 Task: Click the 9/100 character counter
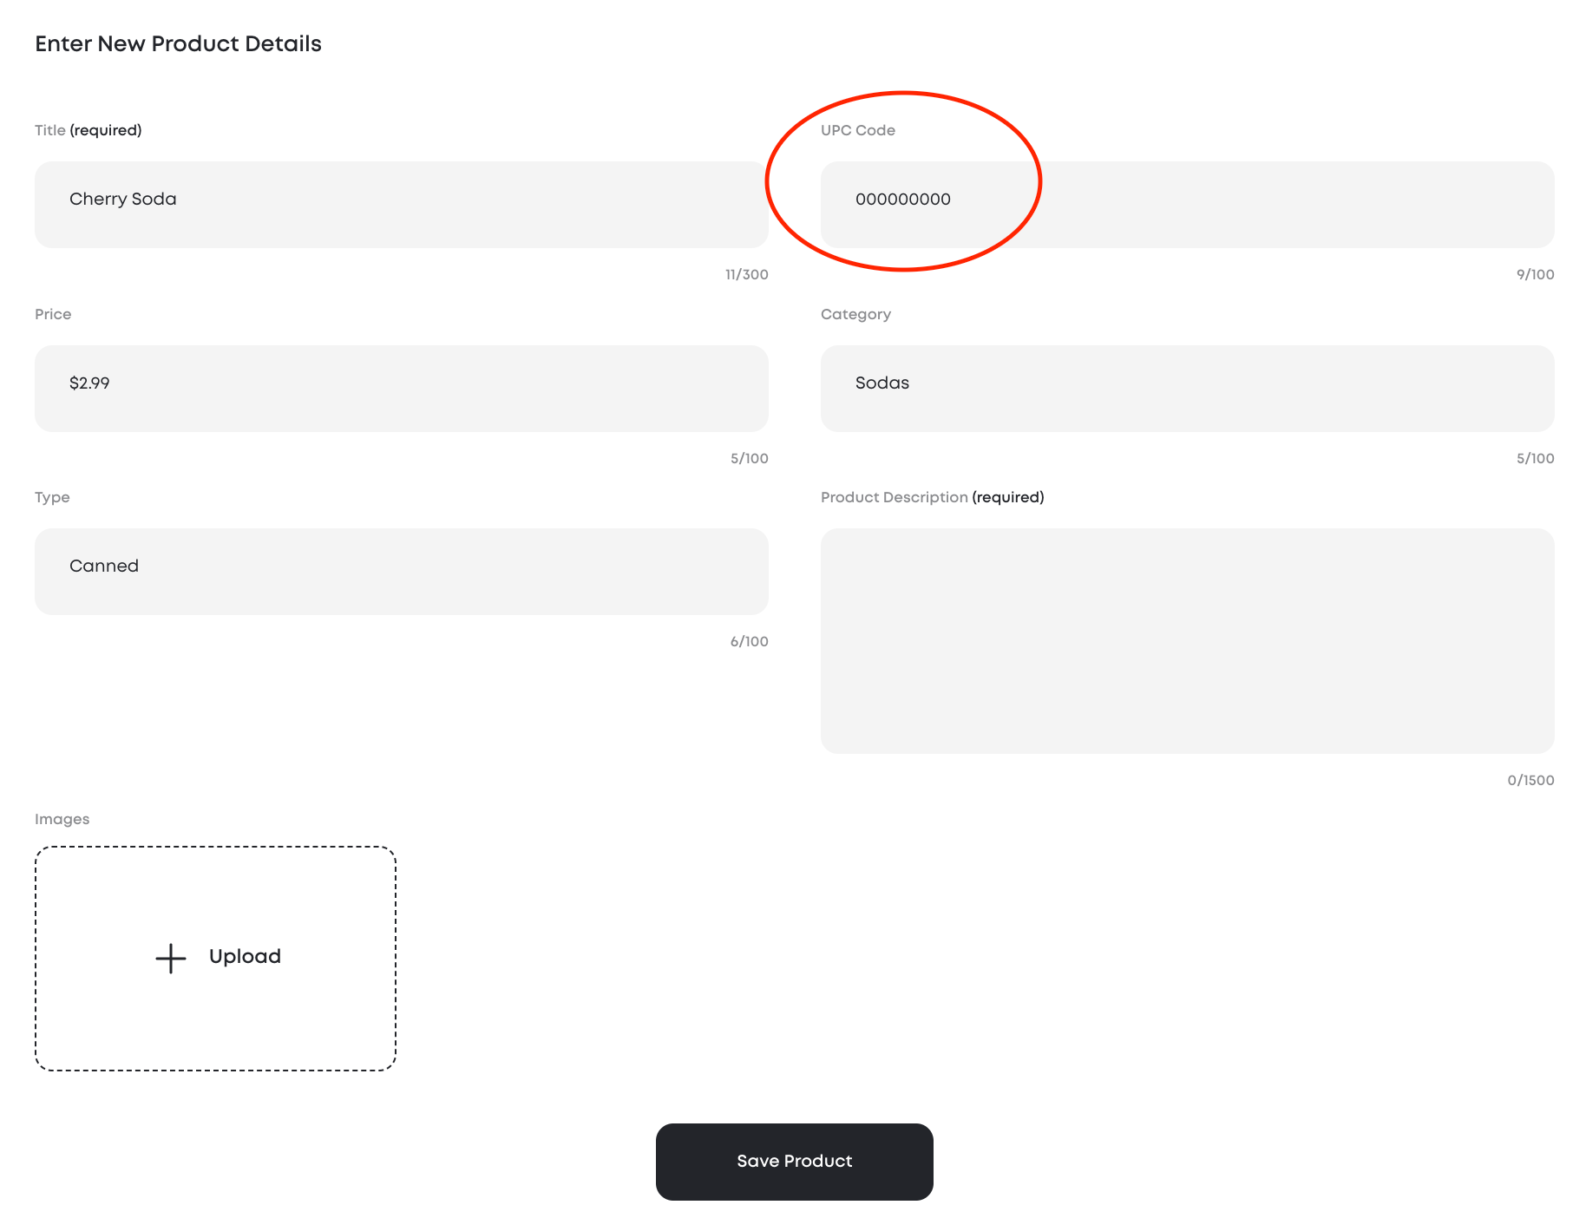coord(1536,274)
